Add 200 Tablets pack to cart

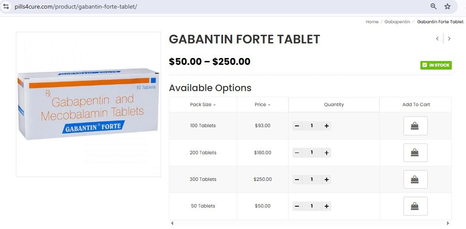415,153
